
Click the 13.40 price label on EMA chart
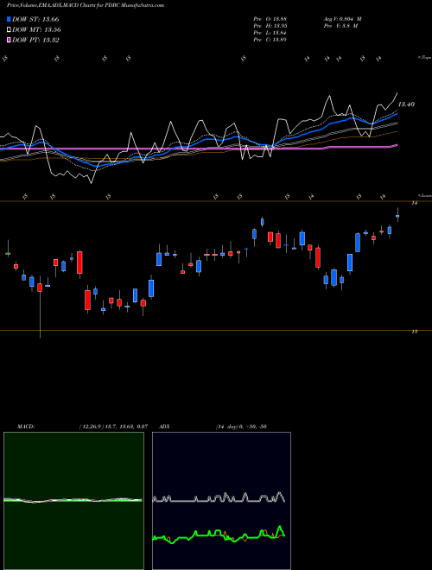pos(406,104)
